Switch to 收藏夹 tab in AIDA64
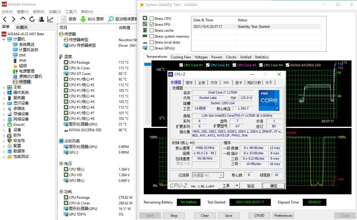Screen dimensions: 357x220 pos(22,27)
